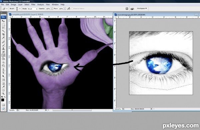Select the Rectangle shape tool
200x130 pixels.
pyautogui.click(x=3, y=80)
